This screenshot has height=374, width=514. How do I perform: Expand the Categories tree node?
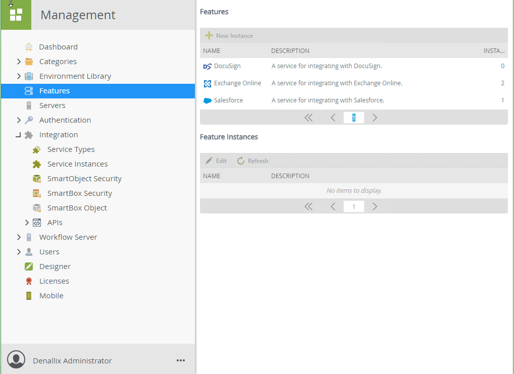point(19,62)
